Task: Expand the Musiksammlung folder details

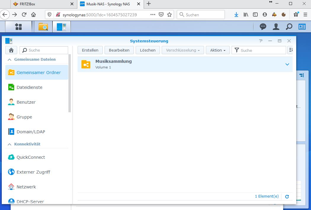Action: click(287, 64)
